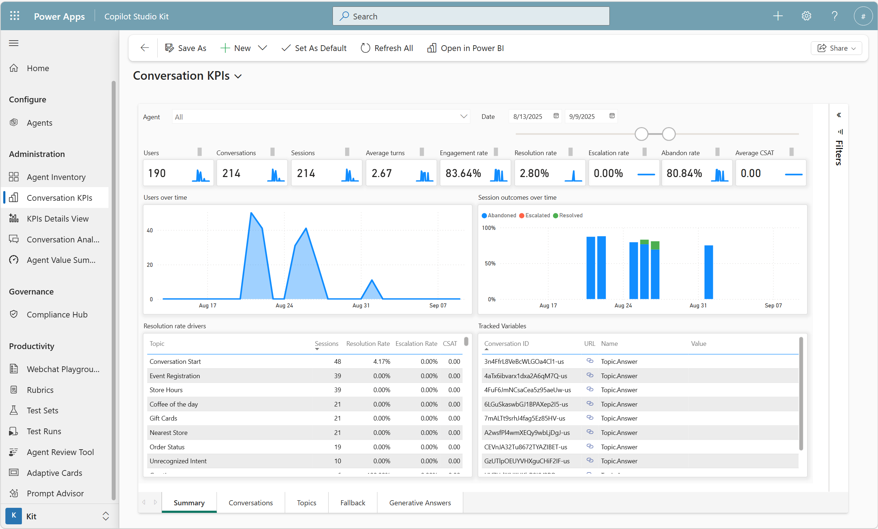The image size is (878, 529).
Task: Open the app launcher waffle icon
Action: 14,16
